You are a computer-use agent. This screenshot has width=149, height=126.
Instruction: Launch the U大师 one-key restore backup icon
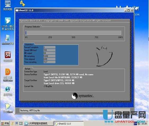coord(8,24)
